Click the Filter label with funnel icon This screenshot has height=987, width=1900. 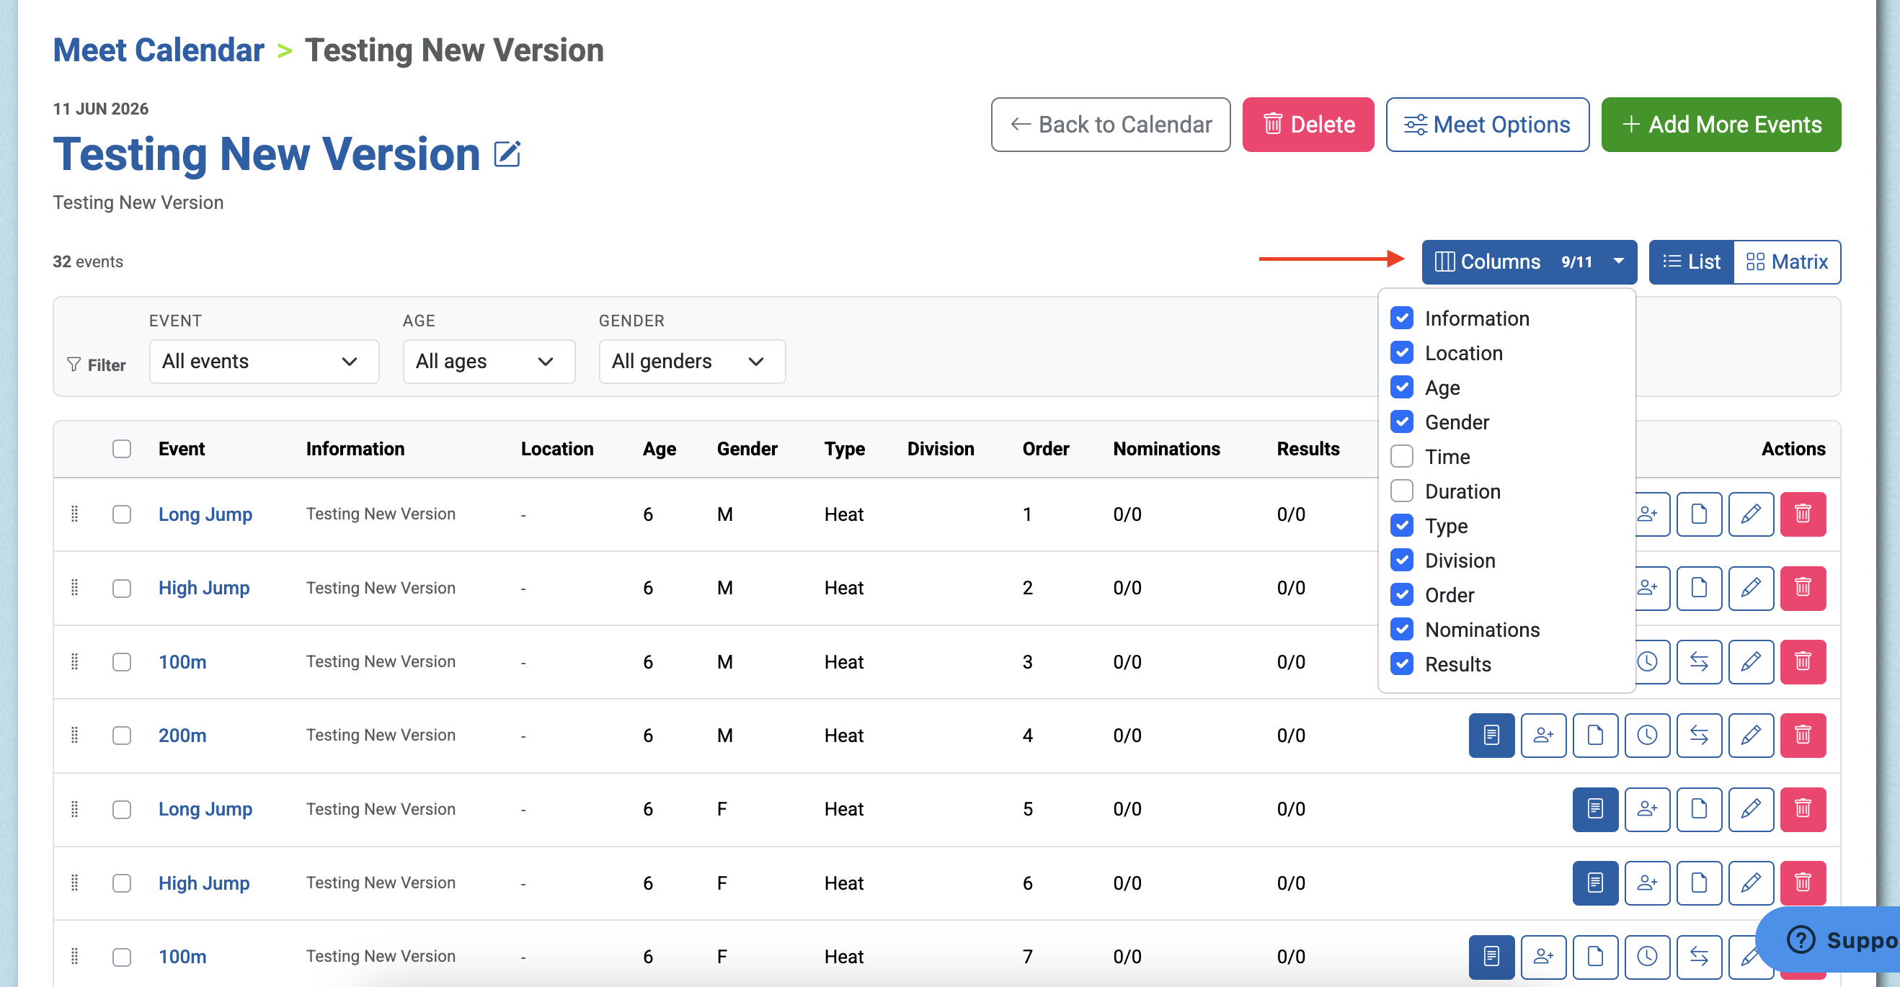pos(97,364)
